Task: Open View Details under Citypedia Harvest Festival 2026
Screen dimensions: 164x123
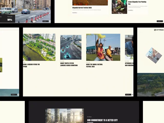Action: (75, 13)
